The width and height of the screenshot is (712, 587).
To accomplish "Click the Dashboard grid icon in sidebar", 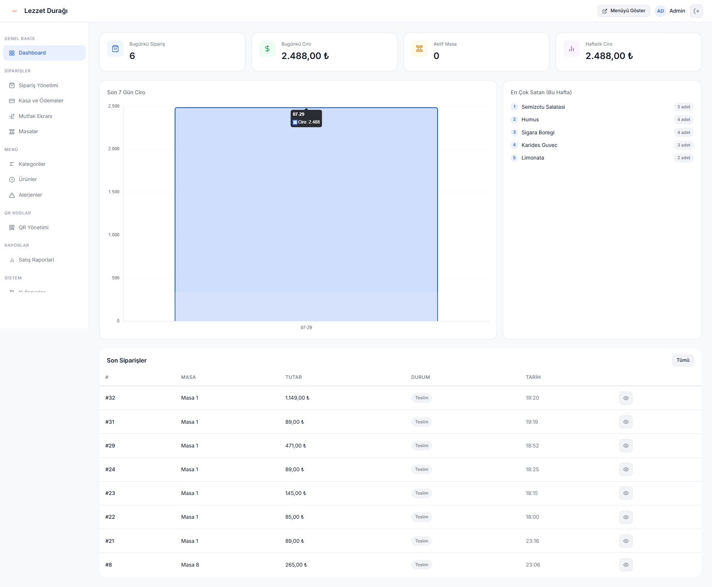I will [x=12, y=53].
